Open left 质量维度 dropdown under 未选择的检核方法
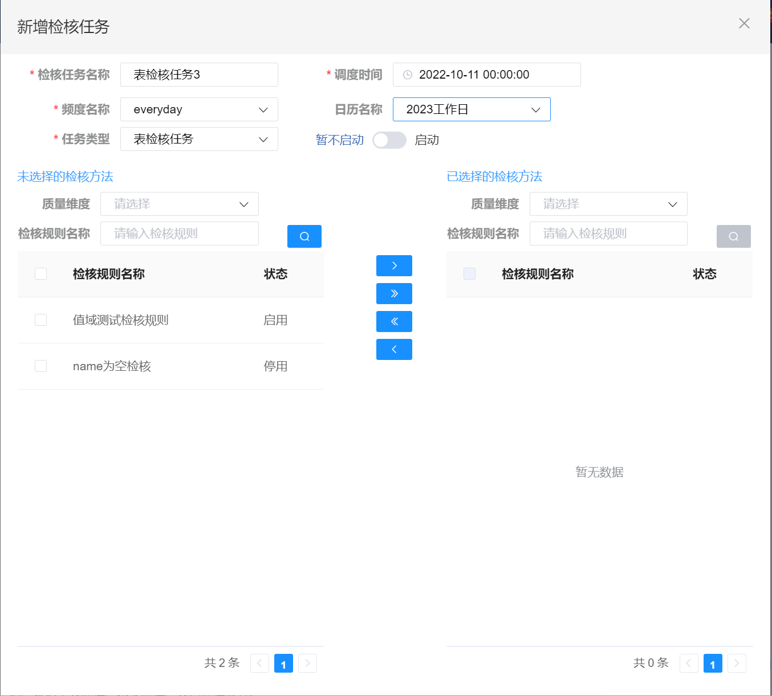 180,204
